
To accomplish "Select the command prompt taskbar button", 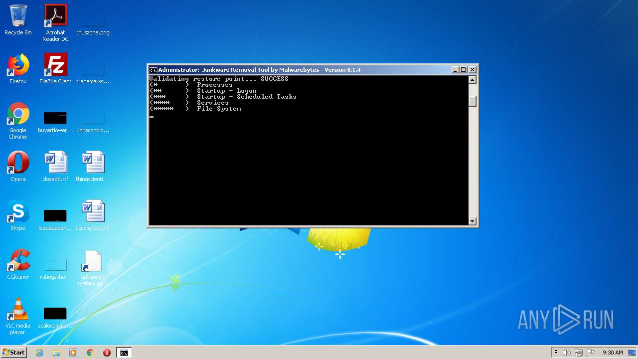I will coord(124,353).
